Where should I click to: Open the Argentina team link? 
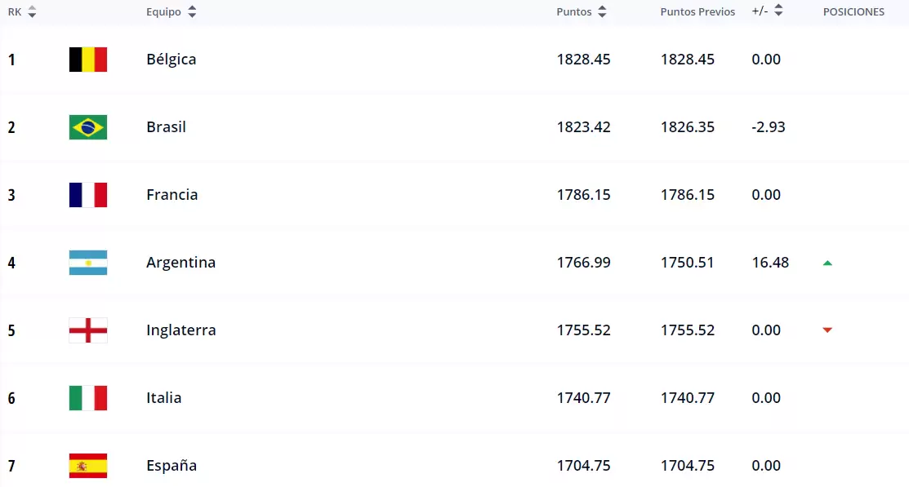[181, 263]
